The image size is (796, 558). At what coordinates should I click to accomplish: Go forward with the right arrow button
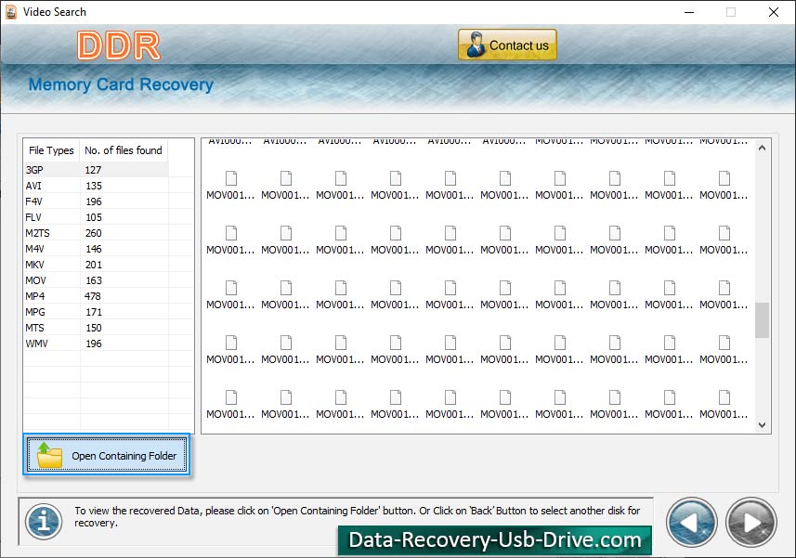click(751, 523)
